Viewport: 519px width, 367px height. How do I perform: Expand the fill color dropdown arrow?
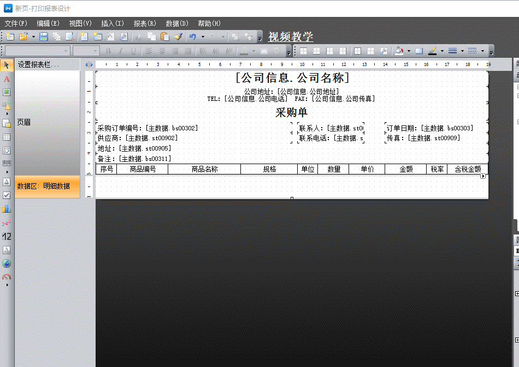[408, 51]
